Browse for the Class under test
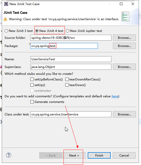This screenshot has height=165, width=141. point(124,114)
